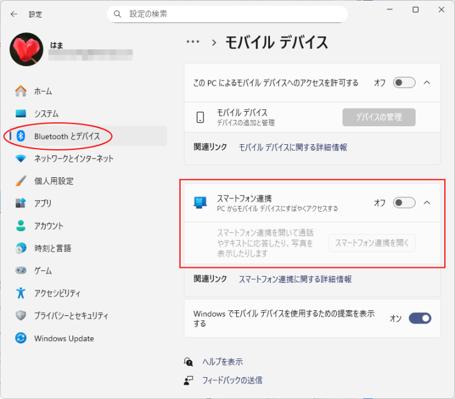The image size is (455, 399).
Task: Open モバイル デバイスに関する詳細情報 link
Action: (x=292, y=147)
